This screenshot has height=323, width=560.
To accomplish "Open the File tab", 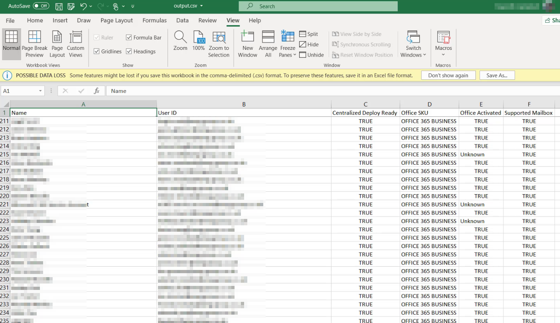I will click(x=10, y=20).
